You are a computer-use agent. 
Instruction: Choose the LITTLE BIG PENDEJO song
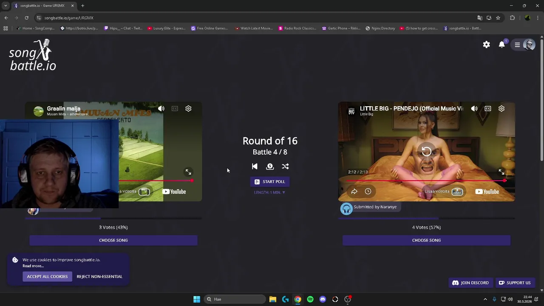pos(426,240)
